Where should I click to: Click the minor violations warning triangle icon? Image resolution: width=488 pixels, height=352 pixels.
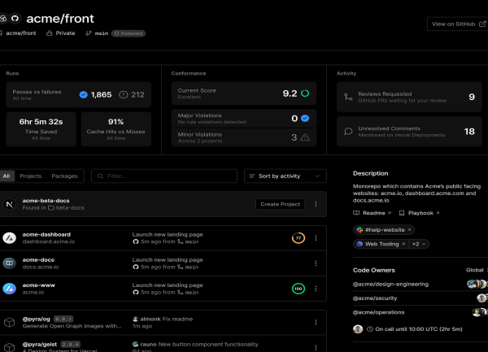305,138
